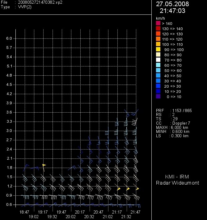Screen dimensions: 207x220
Task: Click the 90 => 100 yellow swatch
Action: [158, 49]
